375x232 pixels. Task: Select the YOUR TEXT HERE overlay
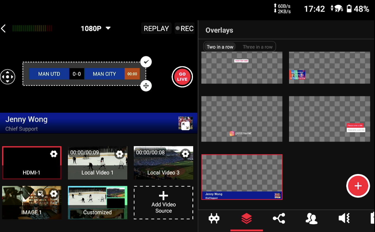coord(242,67)
